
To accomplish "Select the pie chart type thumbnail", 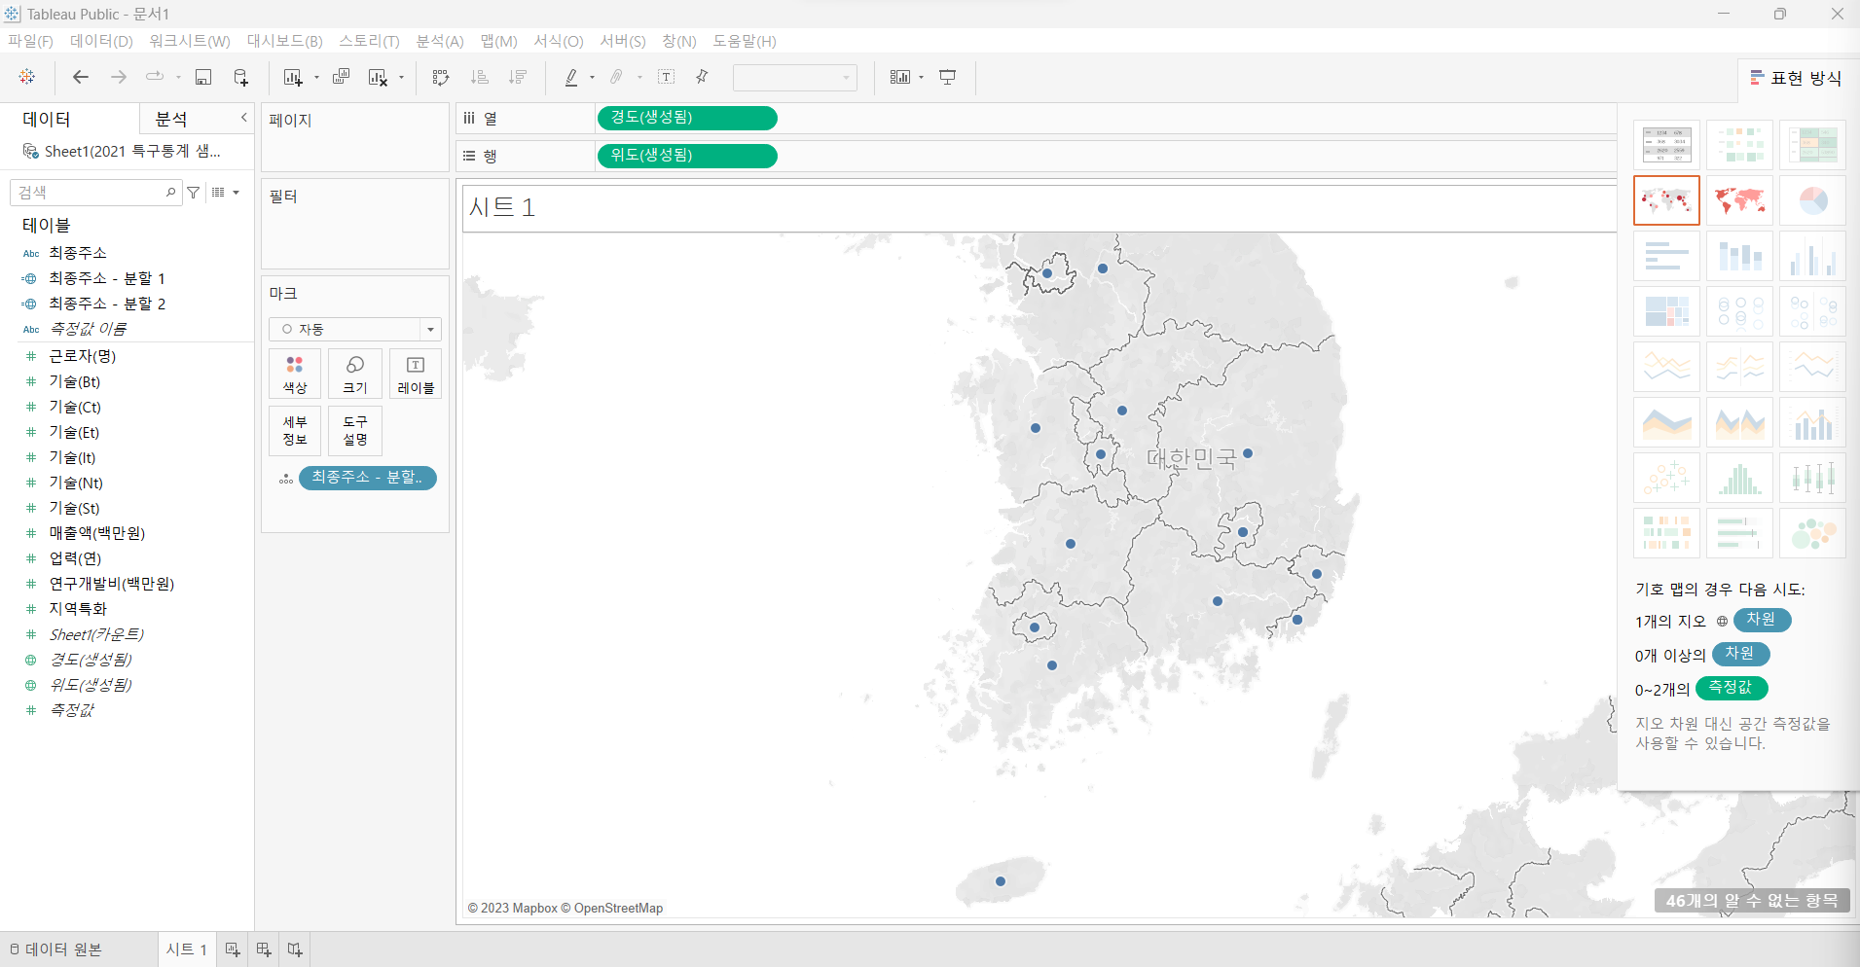I will 1812,200.
